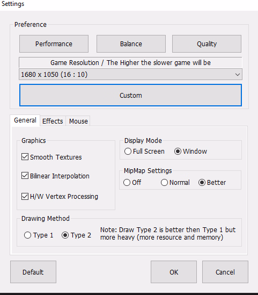Click the Custom preference button
This screenshot has width=258, height=295.
[x=130, y=95]
